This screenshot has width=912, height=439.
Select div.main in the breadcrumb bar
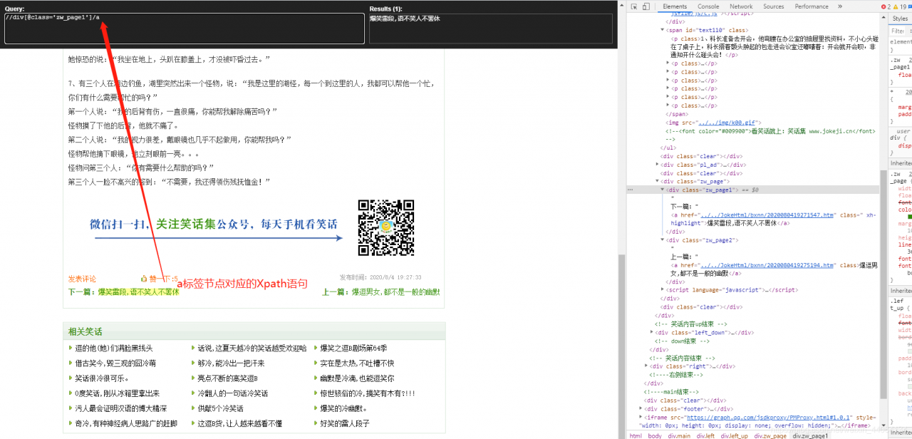(x=680, y=435)
